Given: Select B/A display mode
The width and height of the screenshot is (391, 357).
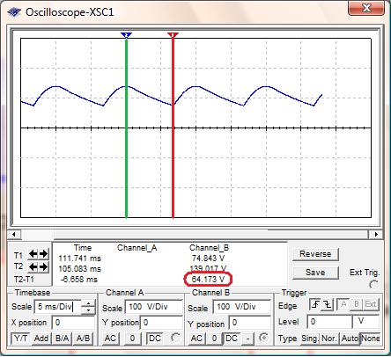Looking at the screenshot, I should (x=62, y=339).
